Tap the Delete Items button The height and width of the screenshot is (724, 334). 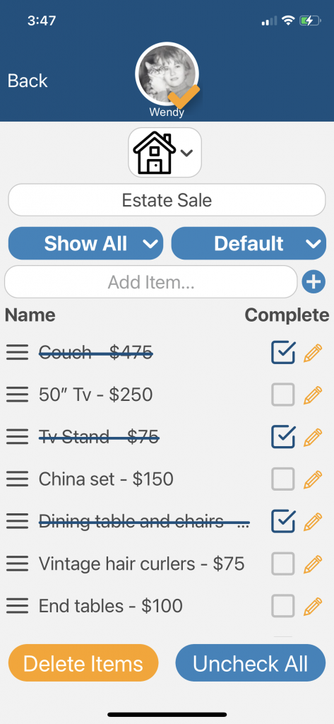pos(83,663)
